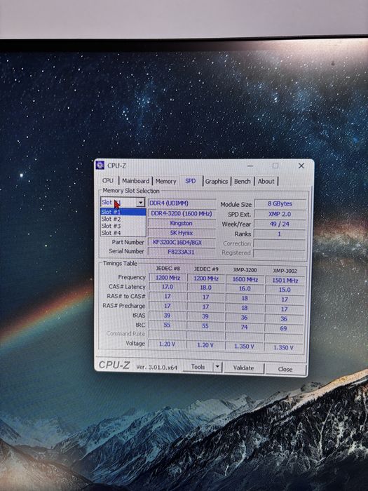Click the XMP-3200 voltage 1.350 V
The height and width of the screenshot is (491, 368).
(x=244, y=347)
